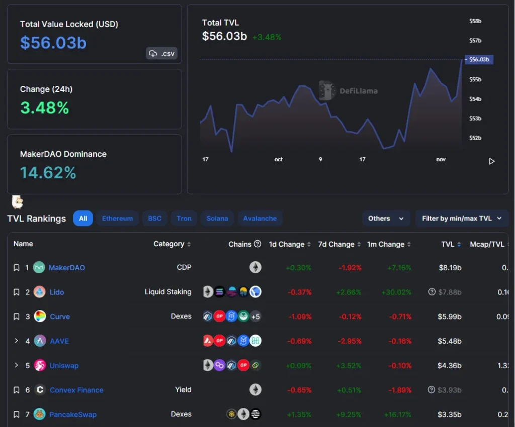Click the Curve rainbow logo icon
The width and height of the screenshot is (515, 427).
(x=40, y=316)
